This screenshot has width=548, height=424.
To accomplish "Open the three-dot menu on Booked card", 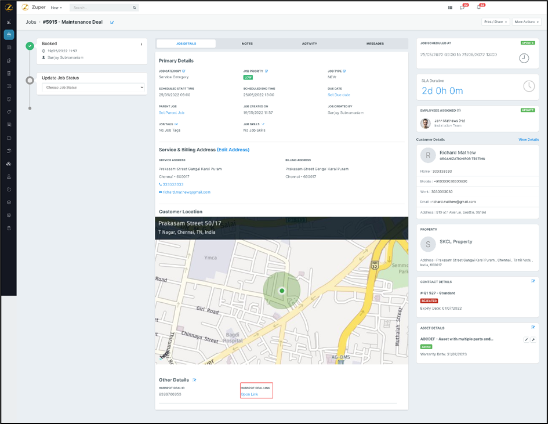I will (141, 44).
